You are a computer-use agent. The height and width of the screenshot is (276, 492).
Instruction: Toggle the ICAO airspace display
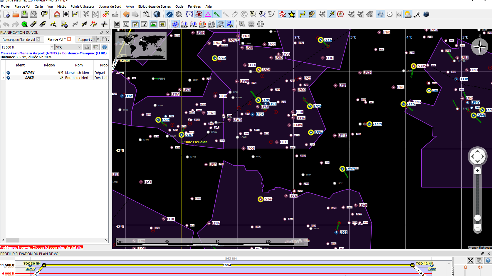point(184,24)
